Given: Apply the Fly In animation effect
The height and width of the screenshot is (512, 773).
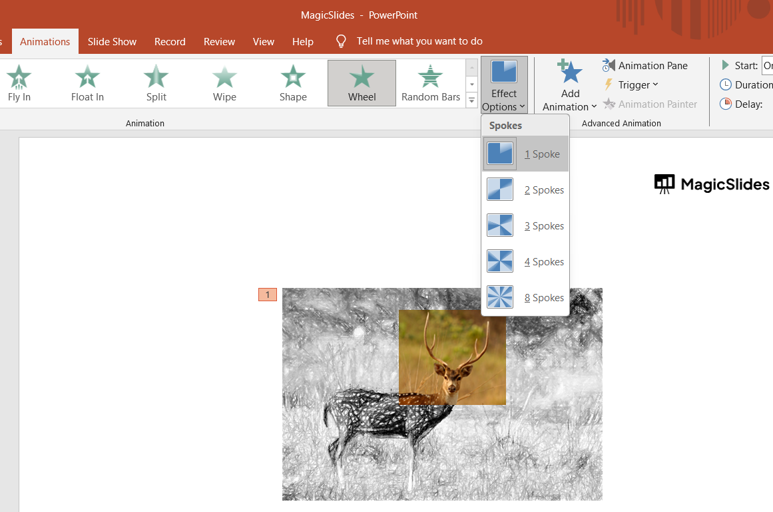Looking at the screenshot, I should point(19,82).
